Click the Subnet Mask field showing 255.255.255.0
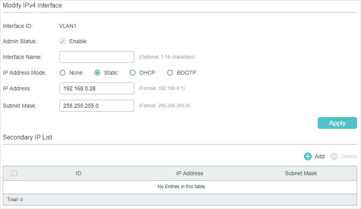The height and width of the screenshot is (209, 361). click(x=97, y=106)
